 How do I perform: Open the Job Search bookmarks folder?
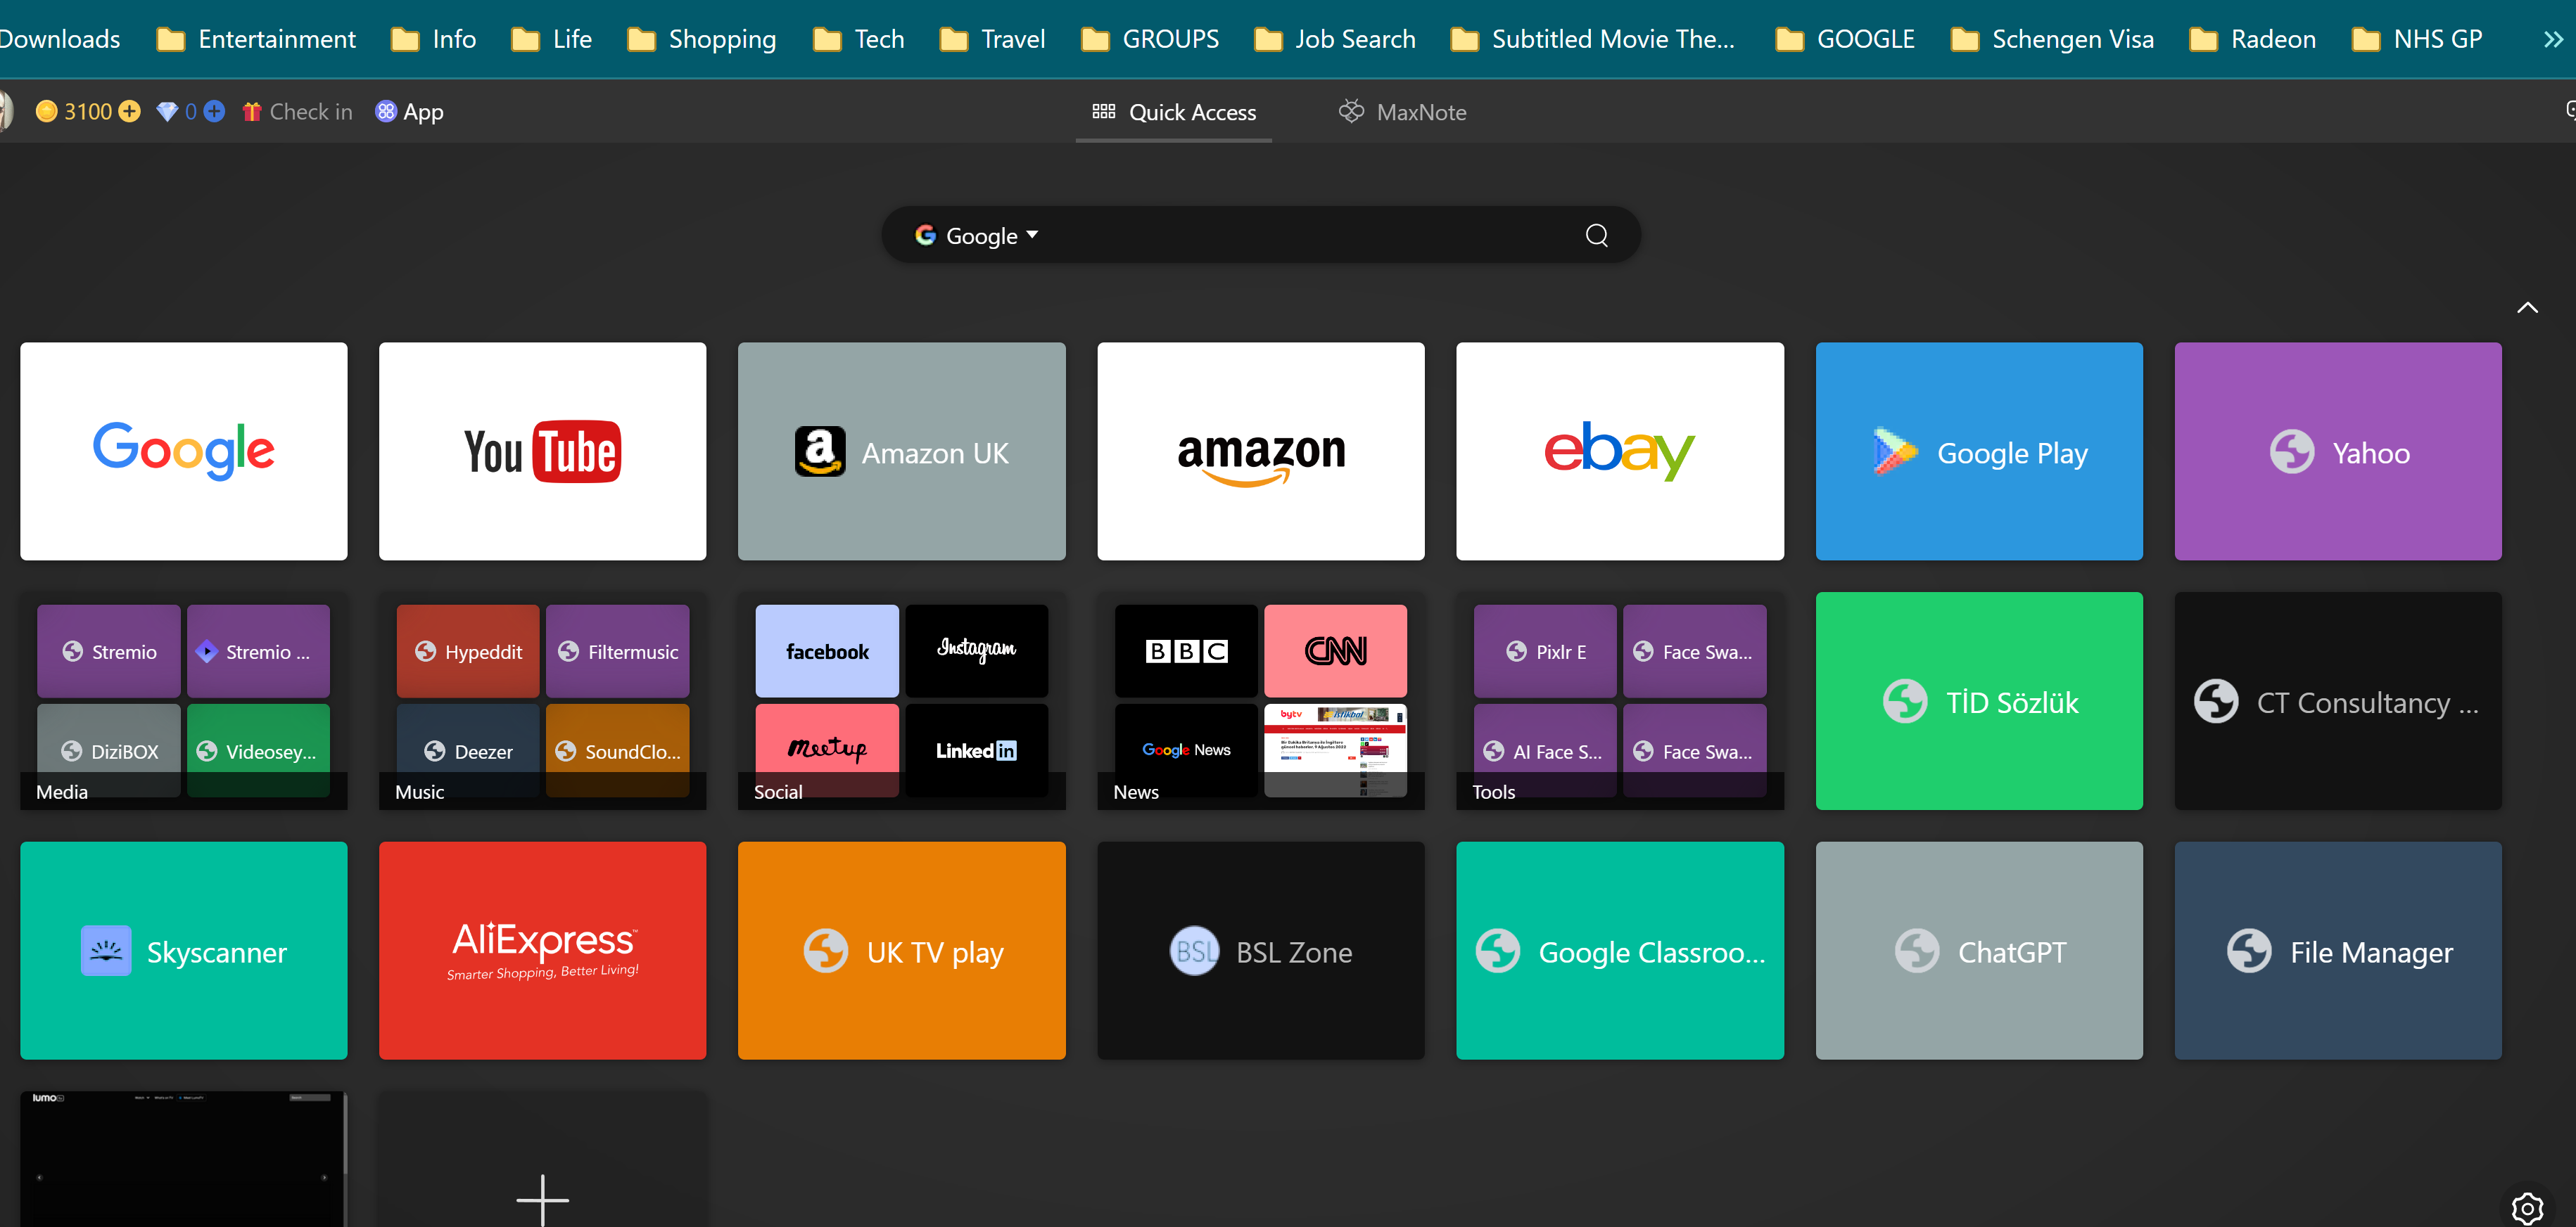1335,39
